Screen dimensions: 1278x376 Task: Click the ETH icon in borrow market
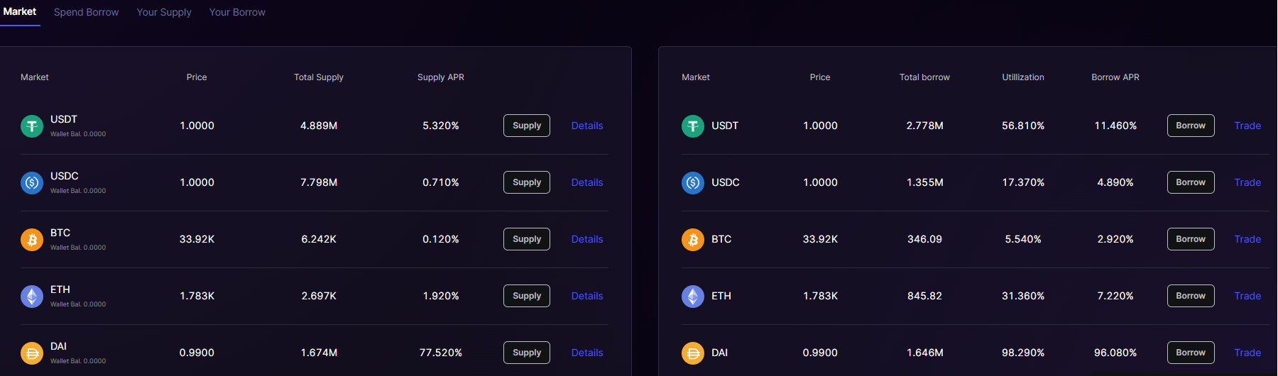693,297
